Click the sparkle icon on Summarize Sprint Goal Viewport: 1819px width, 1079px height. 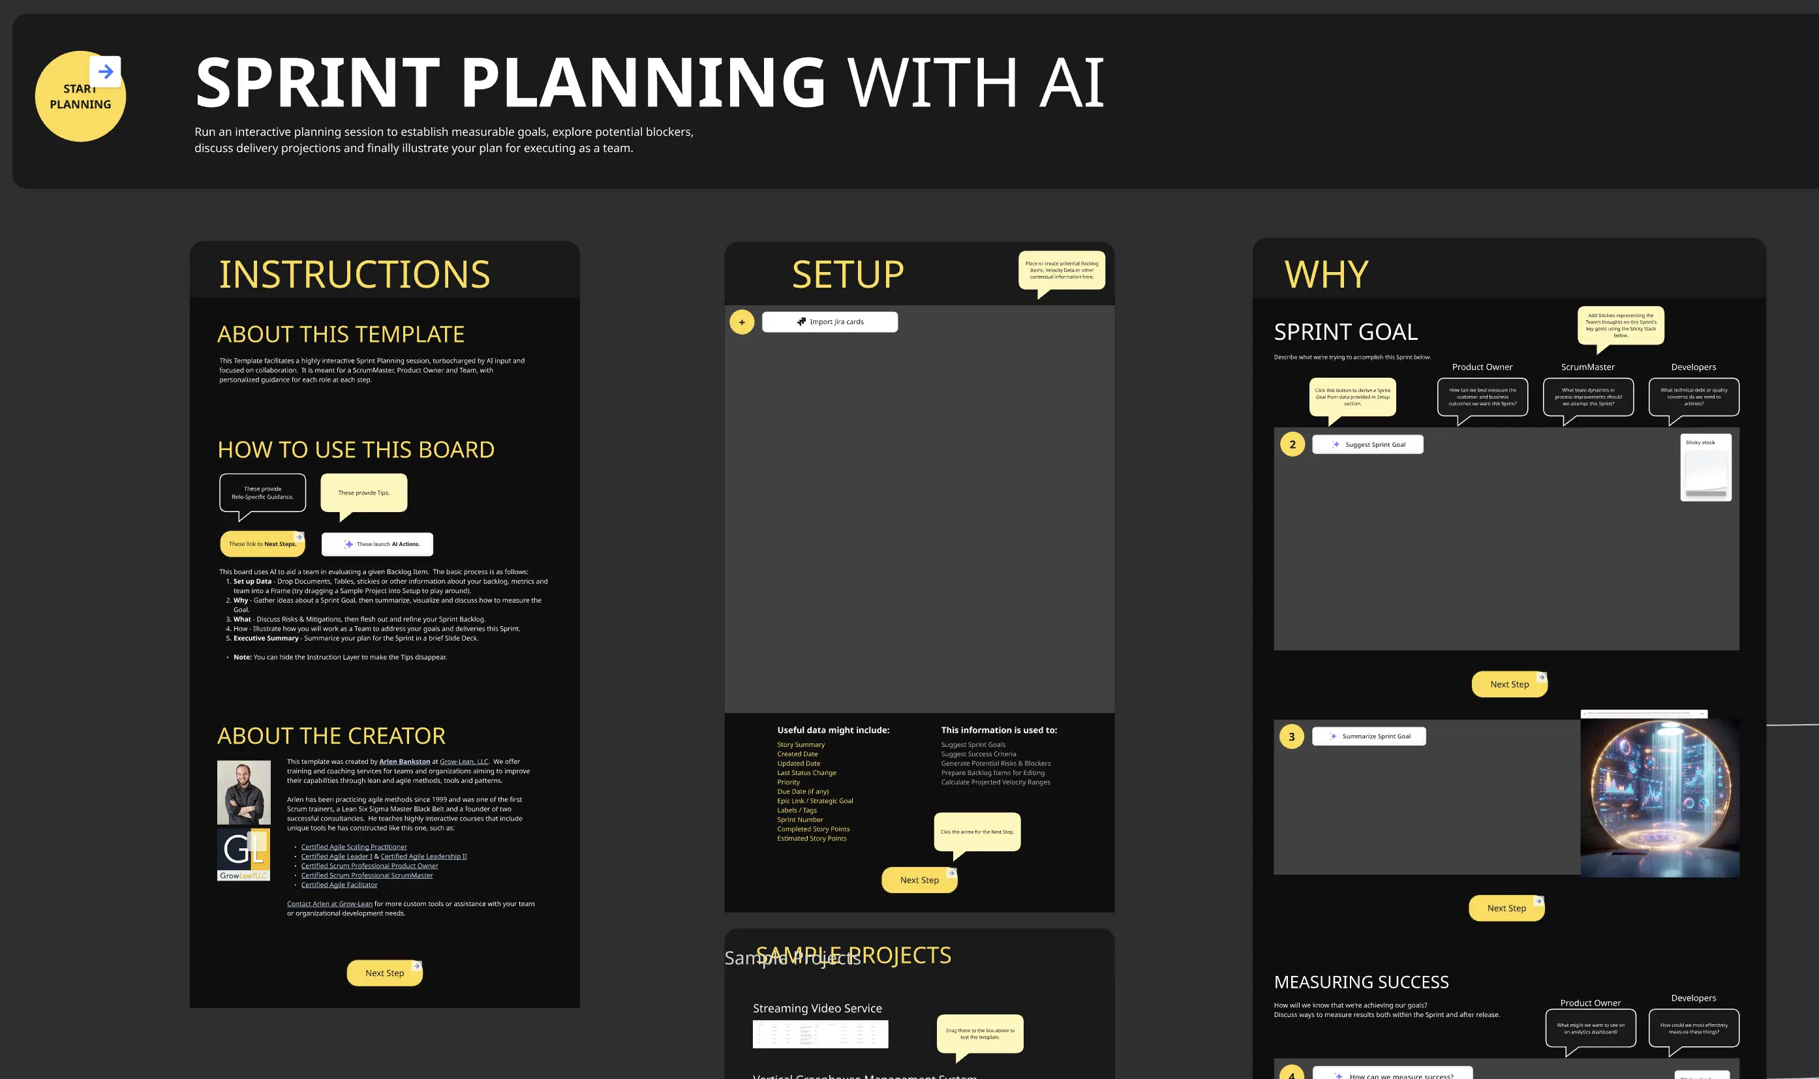coord(1333,737)
